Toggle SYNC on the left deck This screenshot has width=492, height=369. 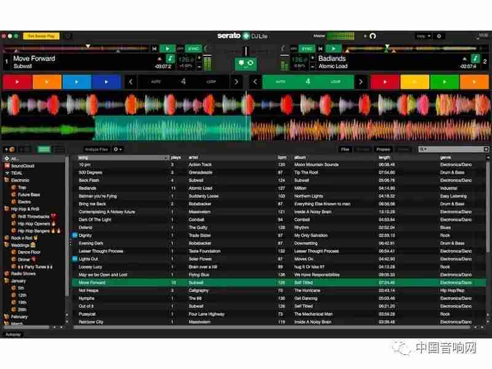pyautogui.click(x=193, y=49)
